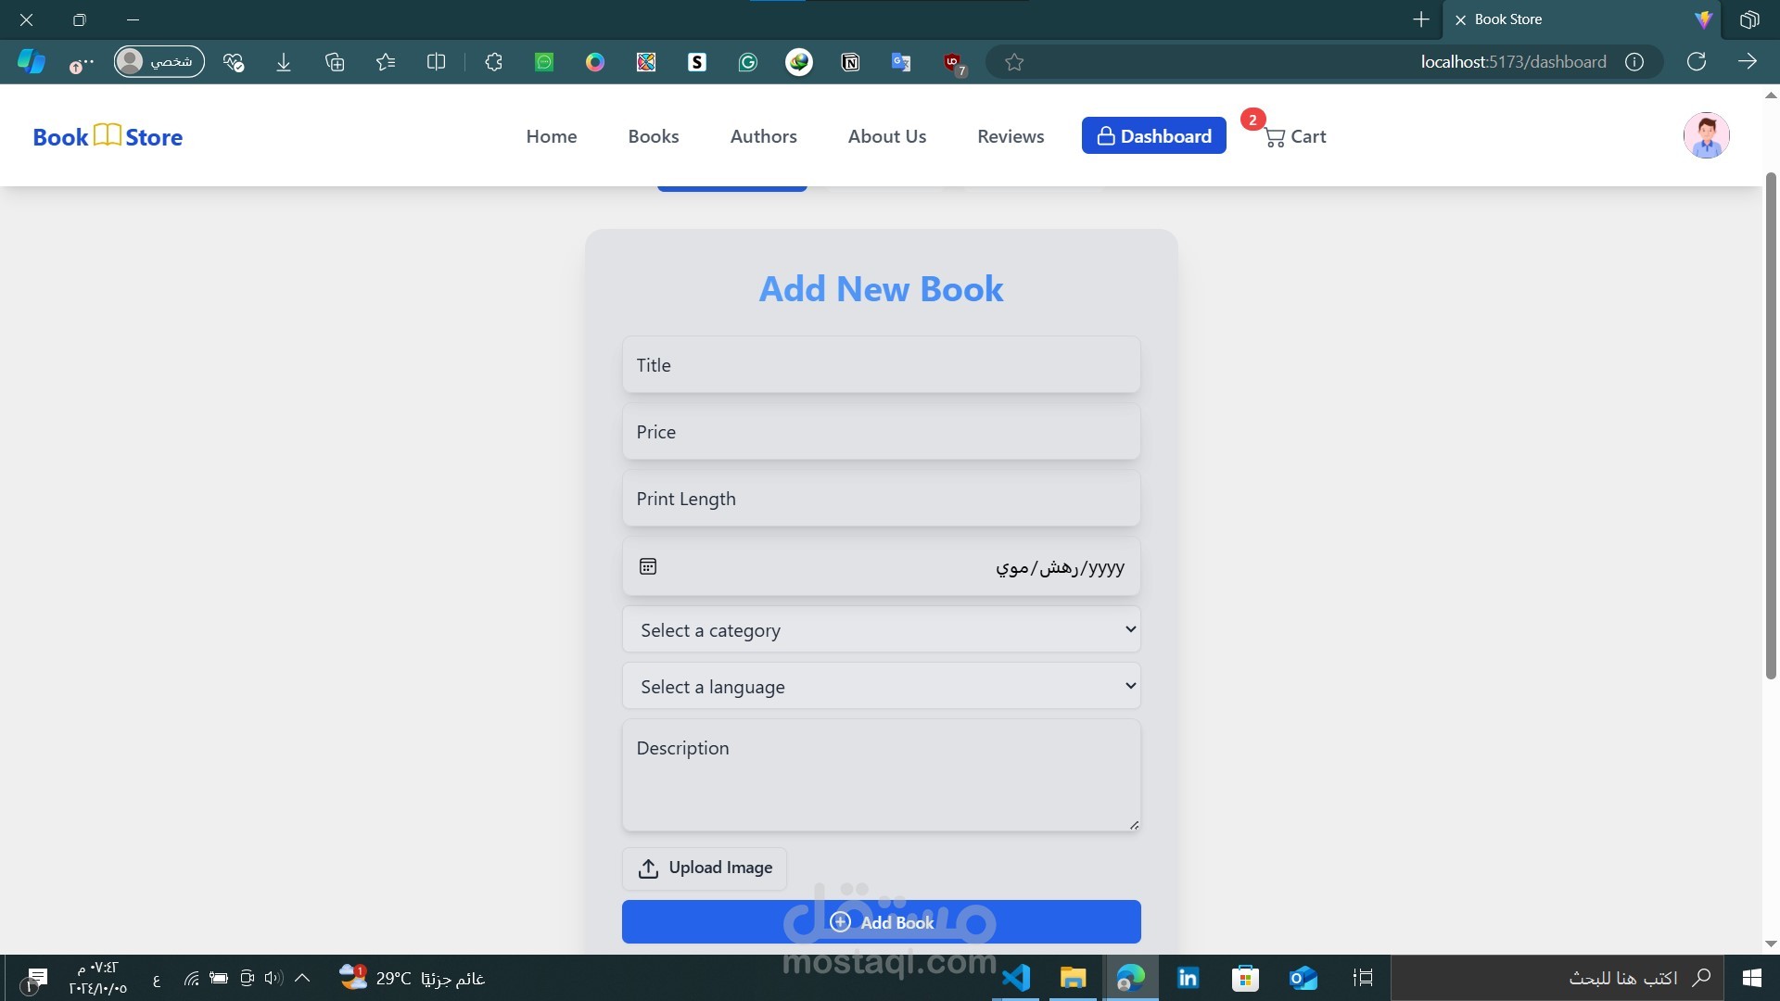
Task: Open the Dashboard button in navbar
Action: 1153,136
